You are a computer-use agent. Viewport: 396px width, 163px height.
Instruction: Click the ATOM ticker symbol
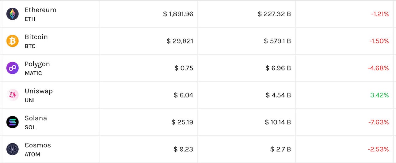32,154
